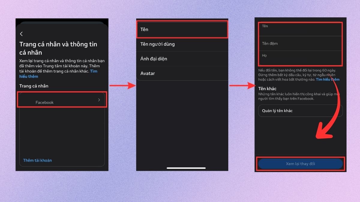Expand Facebook row using chevron arrow
This screenshot has height=202, width=360.
tap(99, 100)
